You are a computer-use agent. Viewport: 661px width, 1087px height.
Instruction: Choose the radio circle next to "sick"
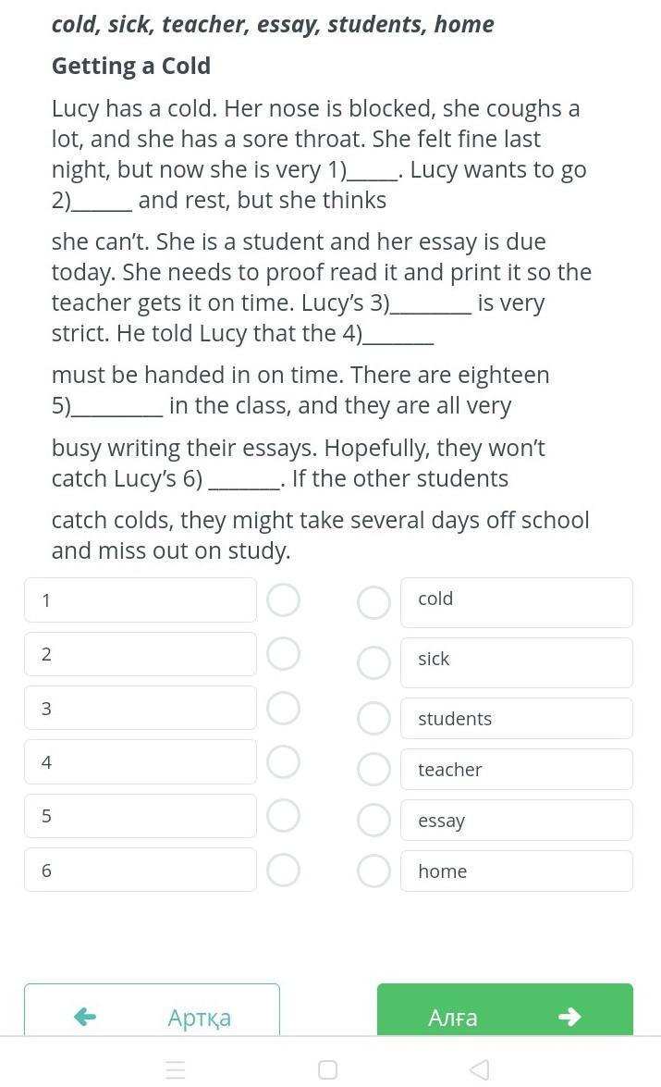pos(373,662)
